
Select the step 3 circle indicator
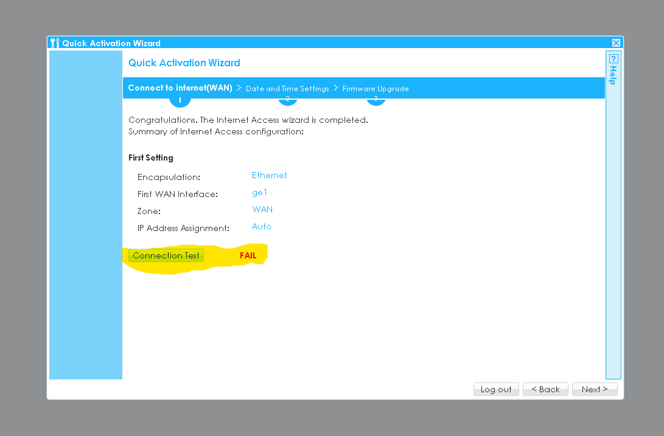coord(376,99)
